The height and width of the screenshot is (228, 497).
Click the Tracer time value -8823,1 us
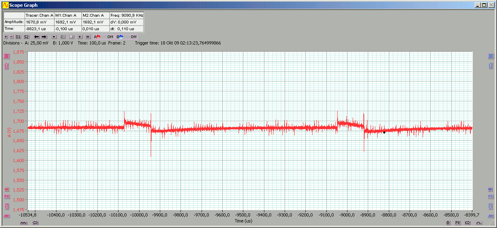tap(39, 29)
